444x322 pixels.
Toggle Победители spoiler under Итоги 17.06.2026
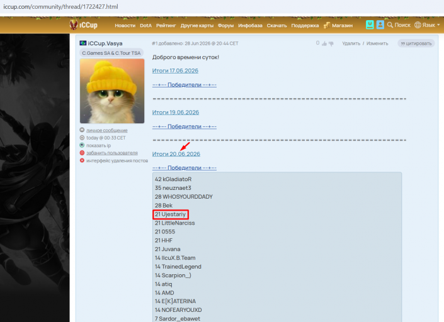pyautogui.click(x=185, y=84)
